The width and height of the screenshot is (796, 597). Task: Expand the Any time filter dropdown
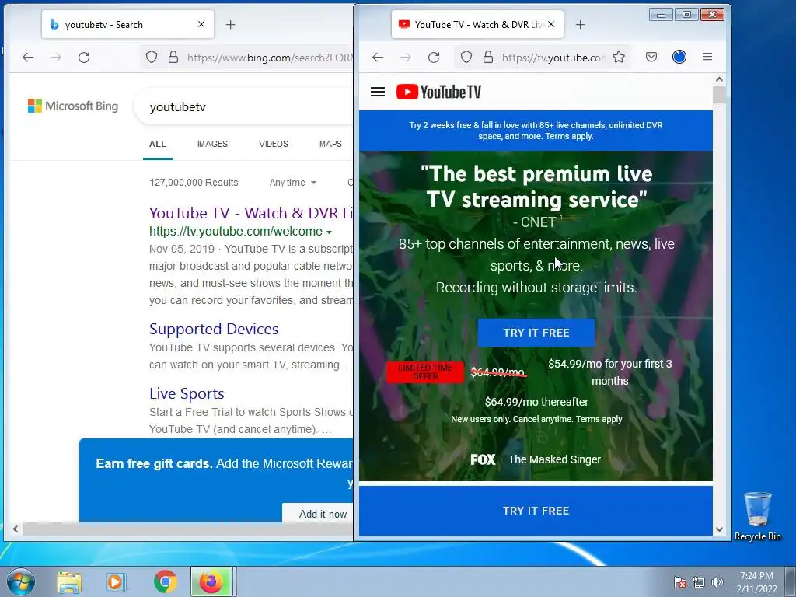pyautogui.click(x=293, y=182)
